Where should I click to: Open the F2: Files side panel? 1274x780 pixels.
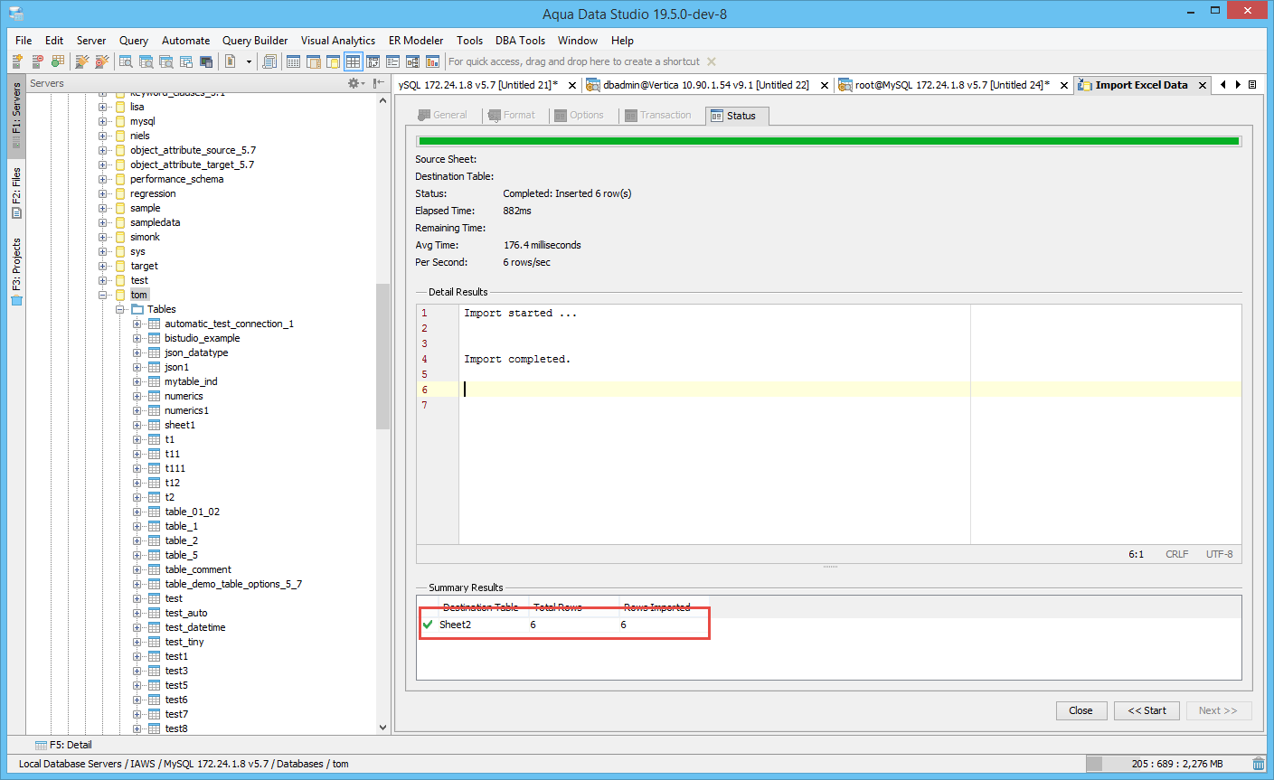[x=16, y=193]
